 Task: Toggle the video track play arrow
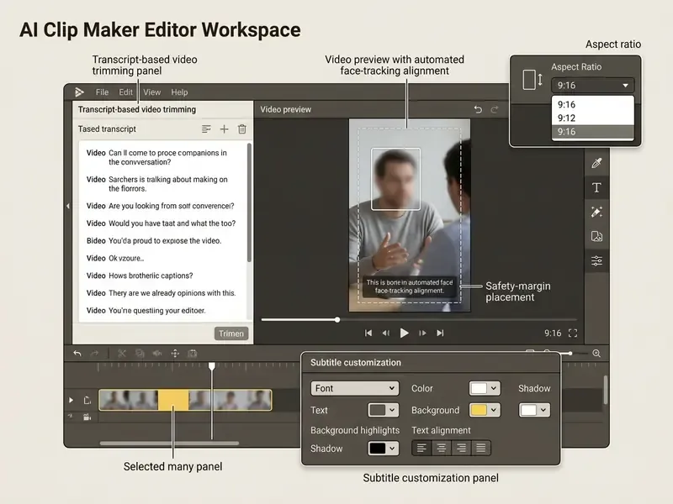pos(71,400)
